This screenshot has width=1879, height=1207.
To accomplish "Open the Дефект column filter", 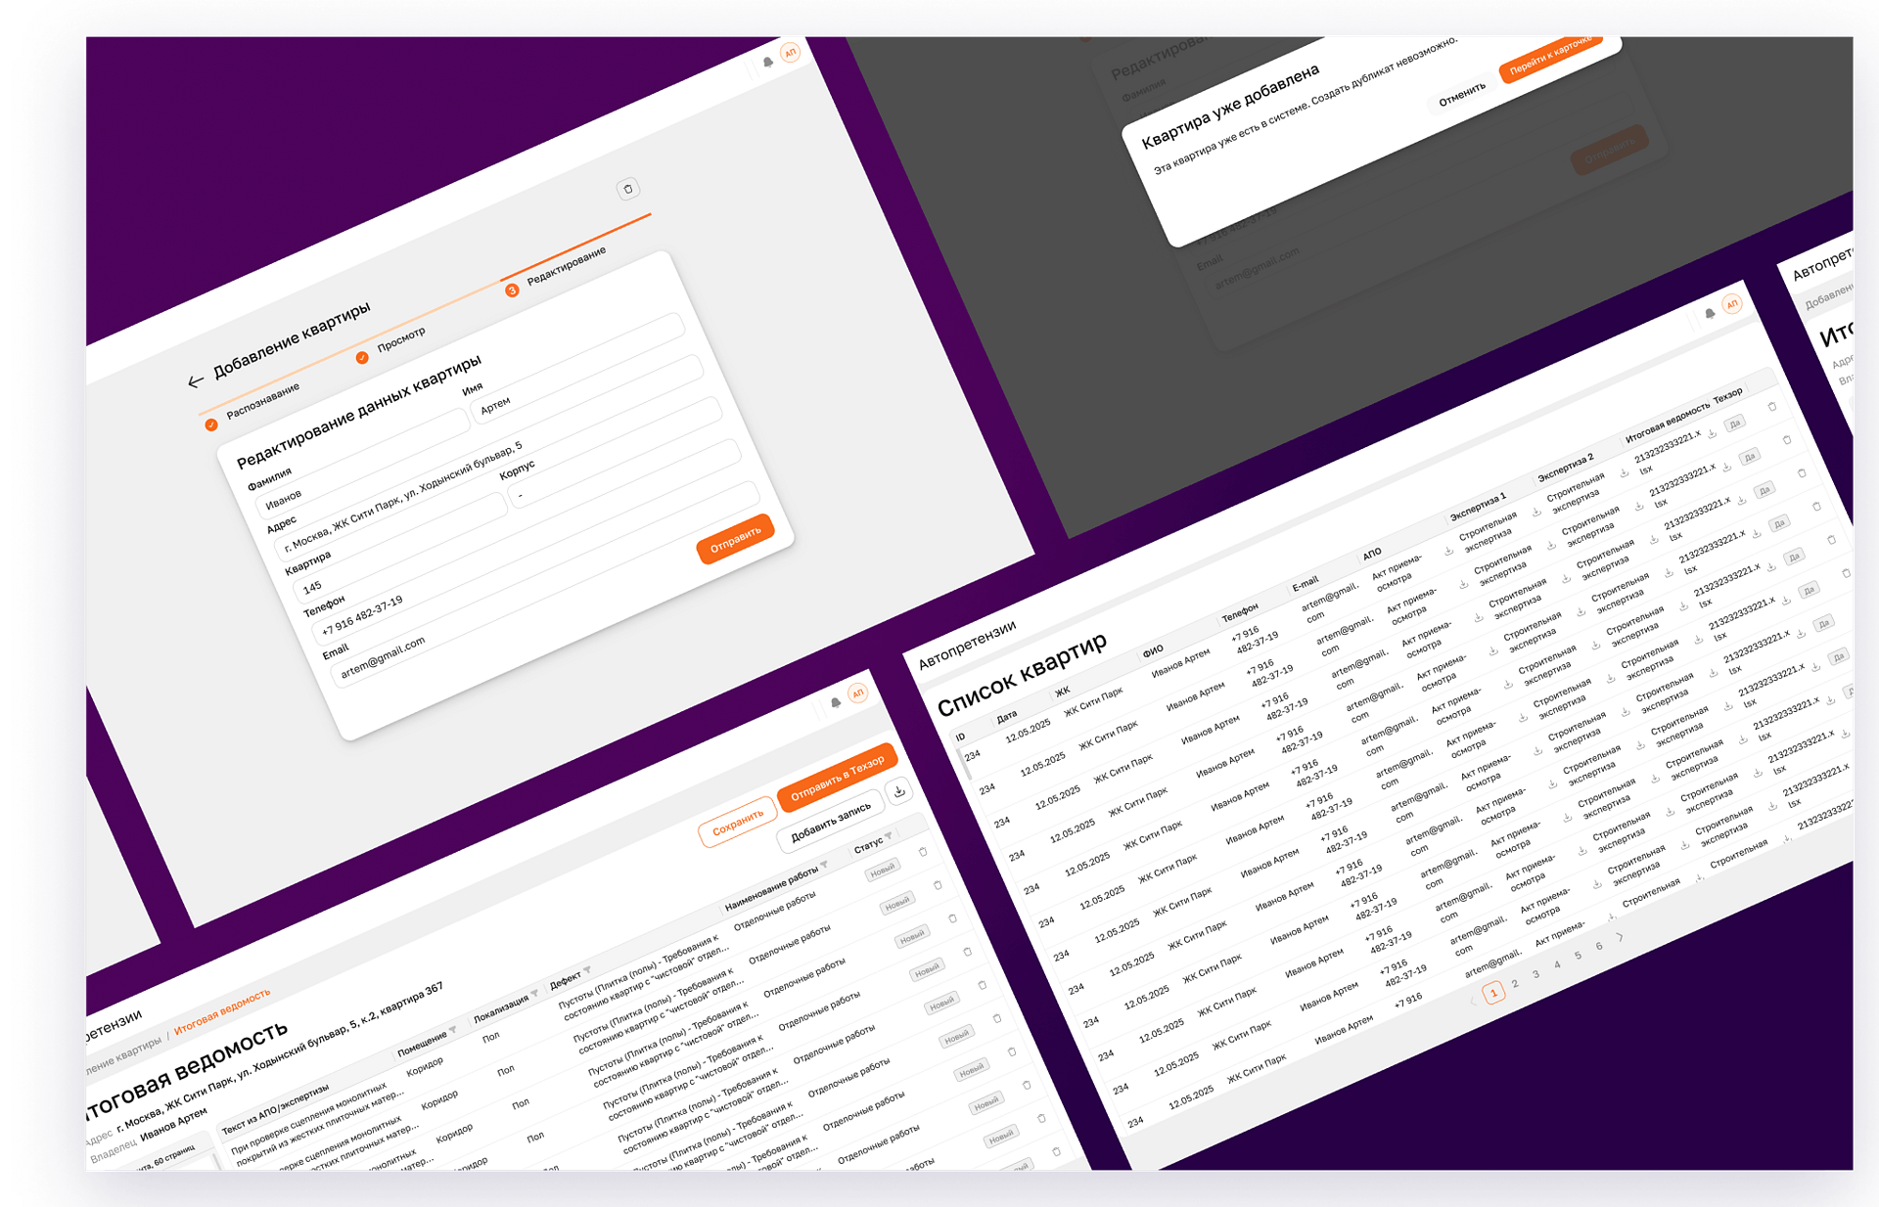I will 587,970.
